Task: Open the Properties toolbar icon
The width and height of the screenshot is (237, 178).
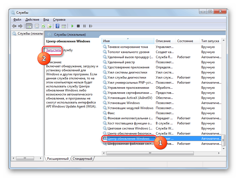Action: coord(37,26)
